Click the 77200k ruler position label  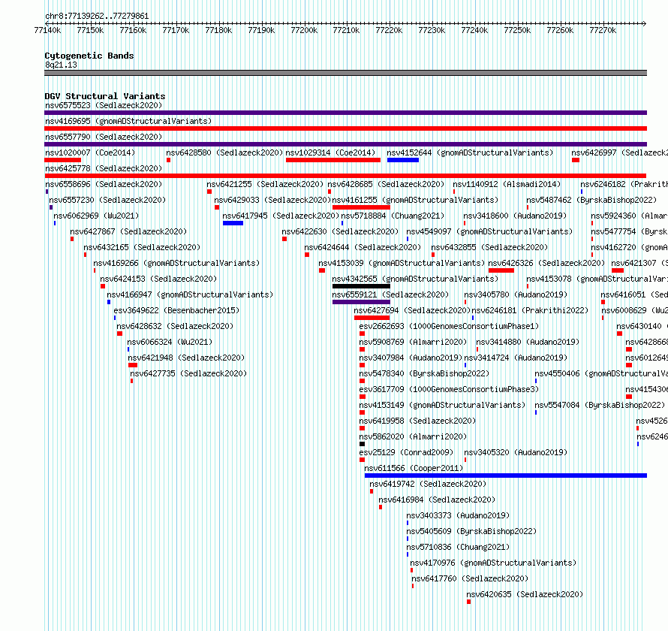point(304,30)
